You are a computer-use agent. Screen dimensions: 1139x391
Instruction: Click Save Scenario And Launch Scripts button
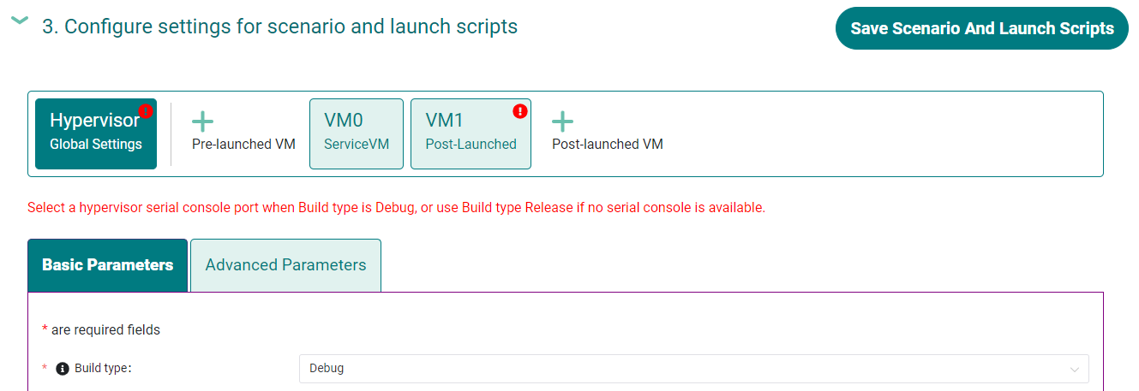[x=981, y=28]
